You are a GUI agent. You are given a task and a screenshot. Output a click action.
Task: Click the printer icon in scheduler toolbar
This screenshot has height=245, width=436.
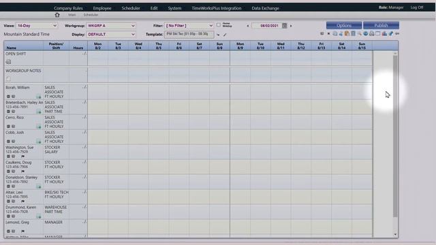tap(372, 33)
